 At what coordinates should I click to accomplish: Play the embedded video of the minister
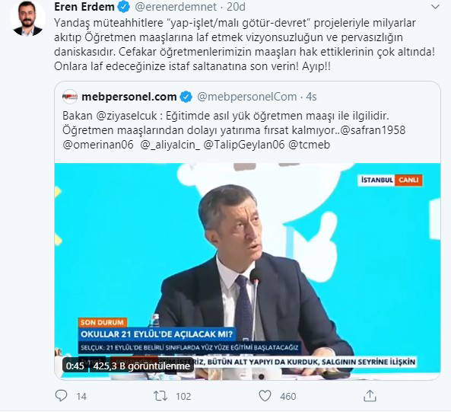247,272
